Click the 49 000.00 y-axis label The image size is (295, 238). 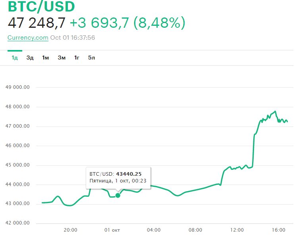[x=18, y=87]
